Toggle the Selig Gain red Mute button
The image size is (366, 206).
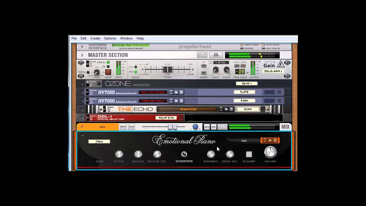click(108, 72)
